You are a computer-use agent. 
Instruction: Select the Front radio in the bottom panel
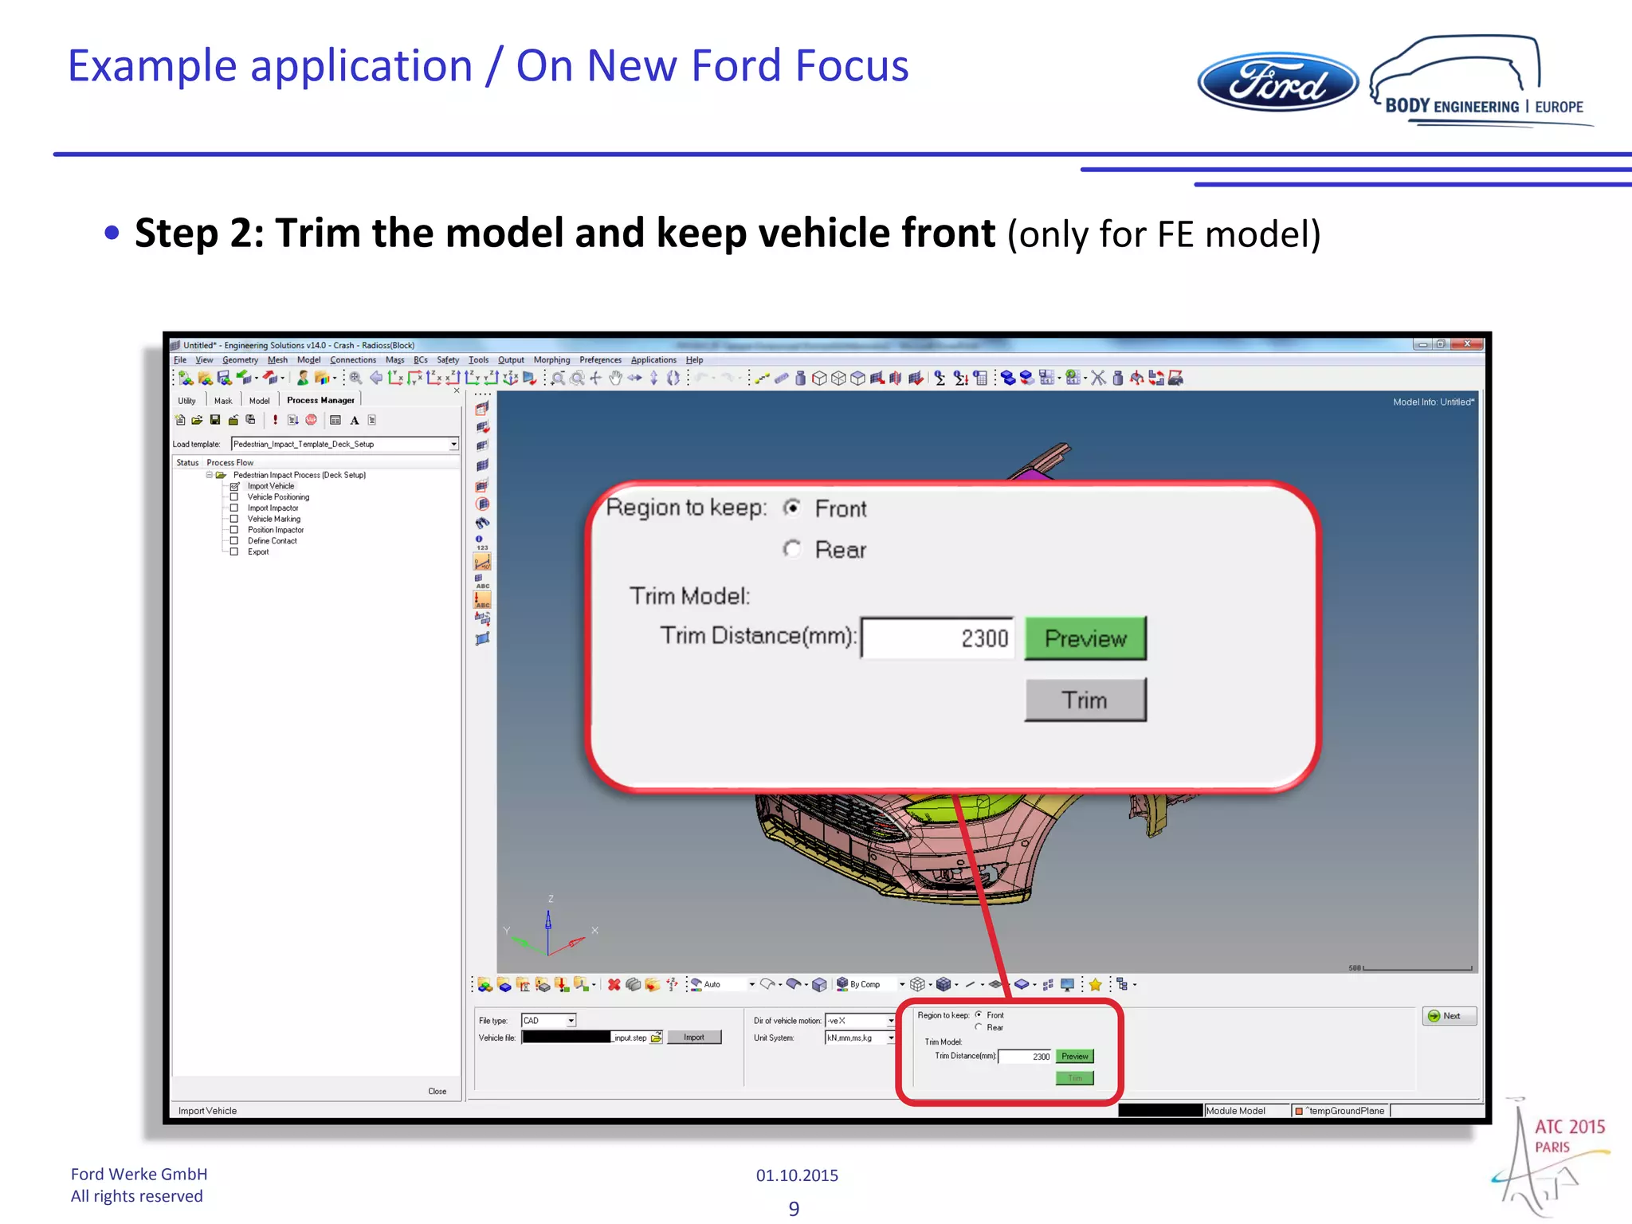979,1015
